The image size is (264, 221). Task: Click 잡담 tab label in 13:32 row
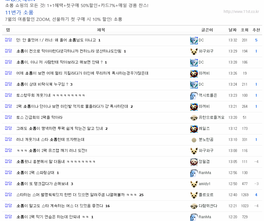click(8, 40)
